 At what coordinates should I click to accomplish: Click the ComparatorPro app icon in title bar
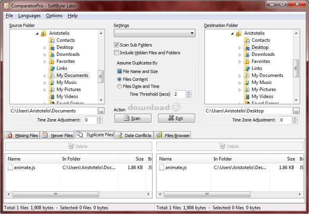point(6,6)
